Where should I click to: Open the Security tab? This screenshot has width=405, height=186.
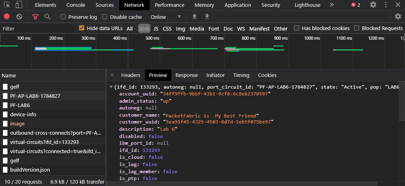point(271,5)
